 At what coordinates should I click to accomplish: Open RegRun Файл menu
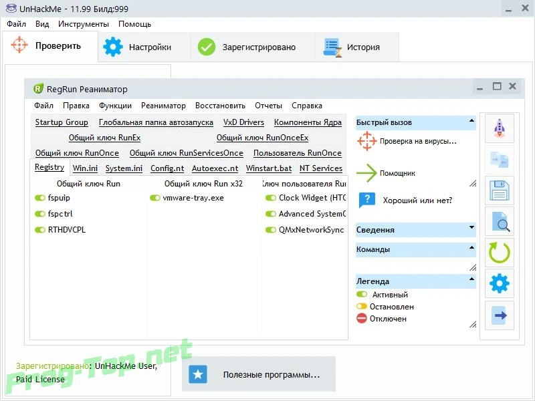point(43,106)
